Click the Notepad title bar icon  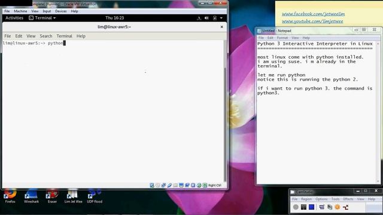(259, 30)
